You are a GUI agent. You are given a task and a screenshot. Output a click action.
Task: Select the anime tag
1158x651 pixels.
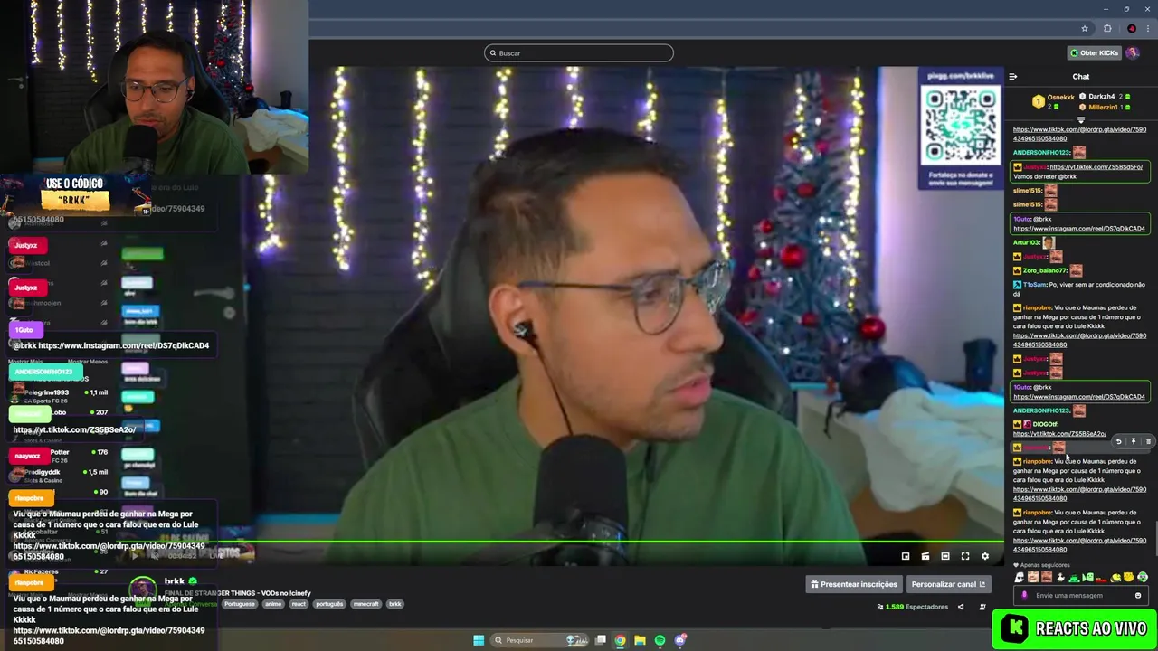point(273,604)
